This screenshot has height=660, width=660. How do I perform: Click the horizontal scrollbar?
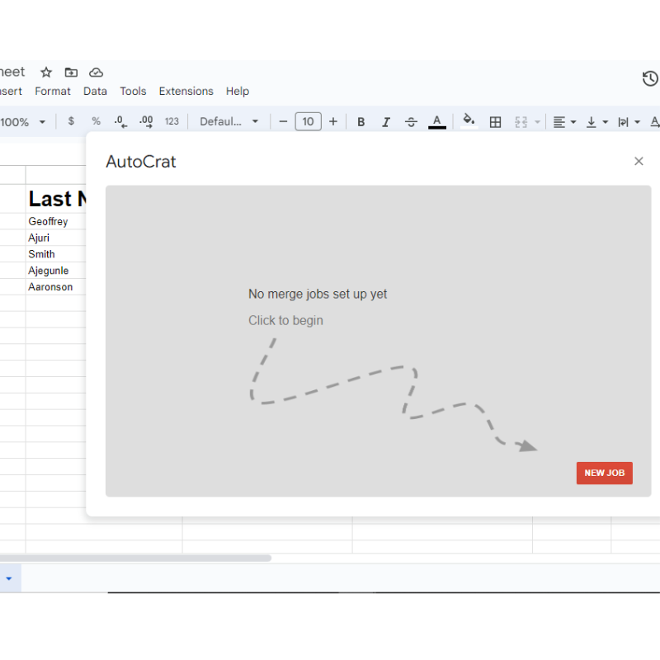(x=135, y=559)
